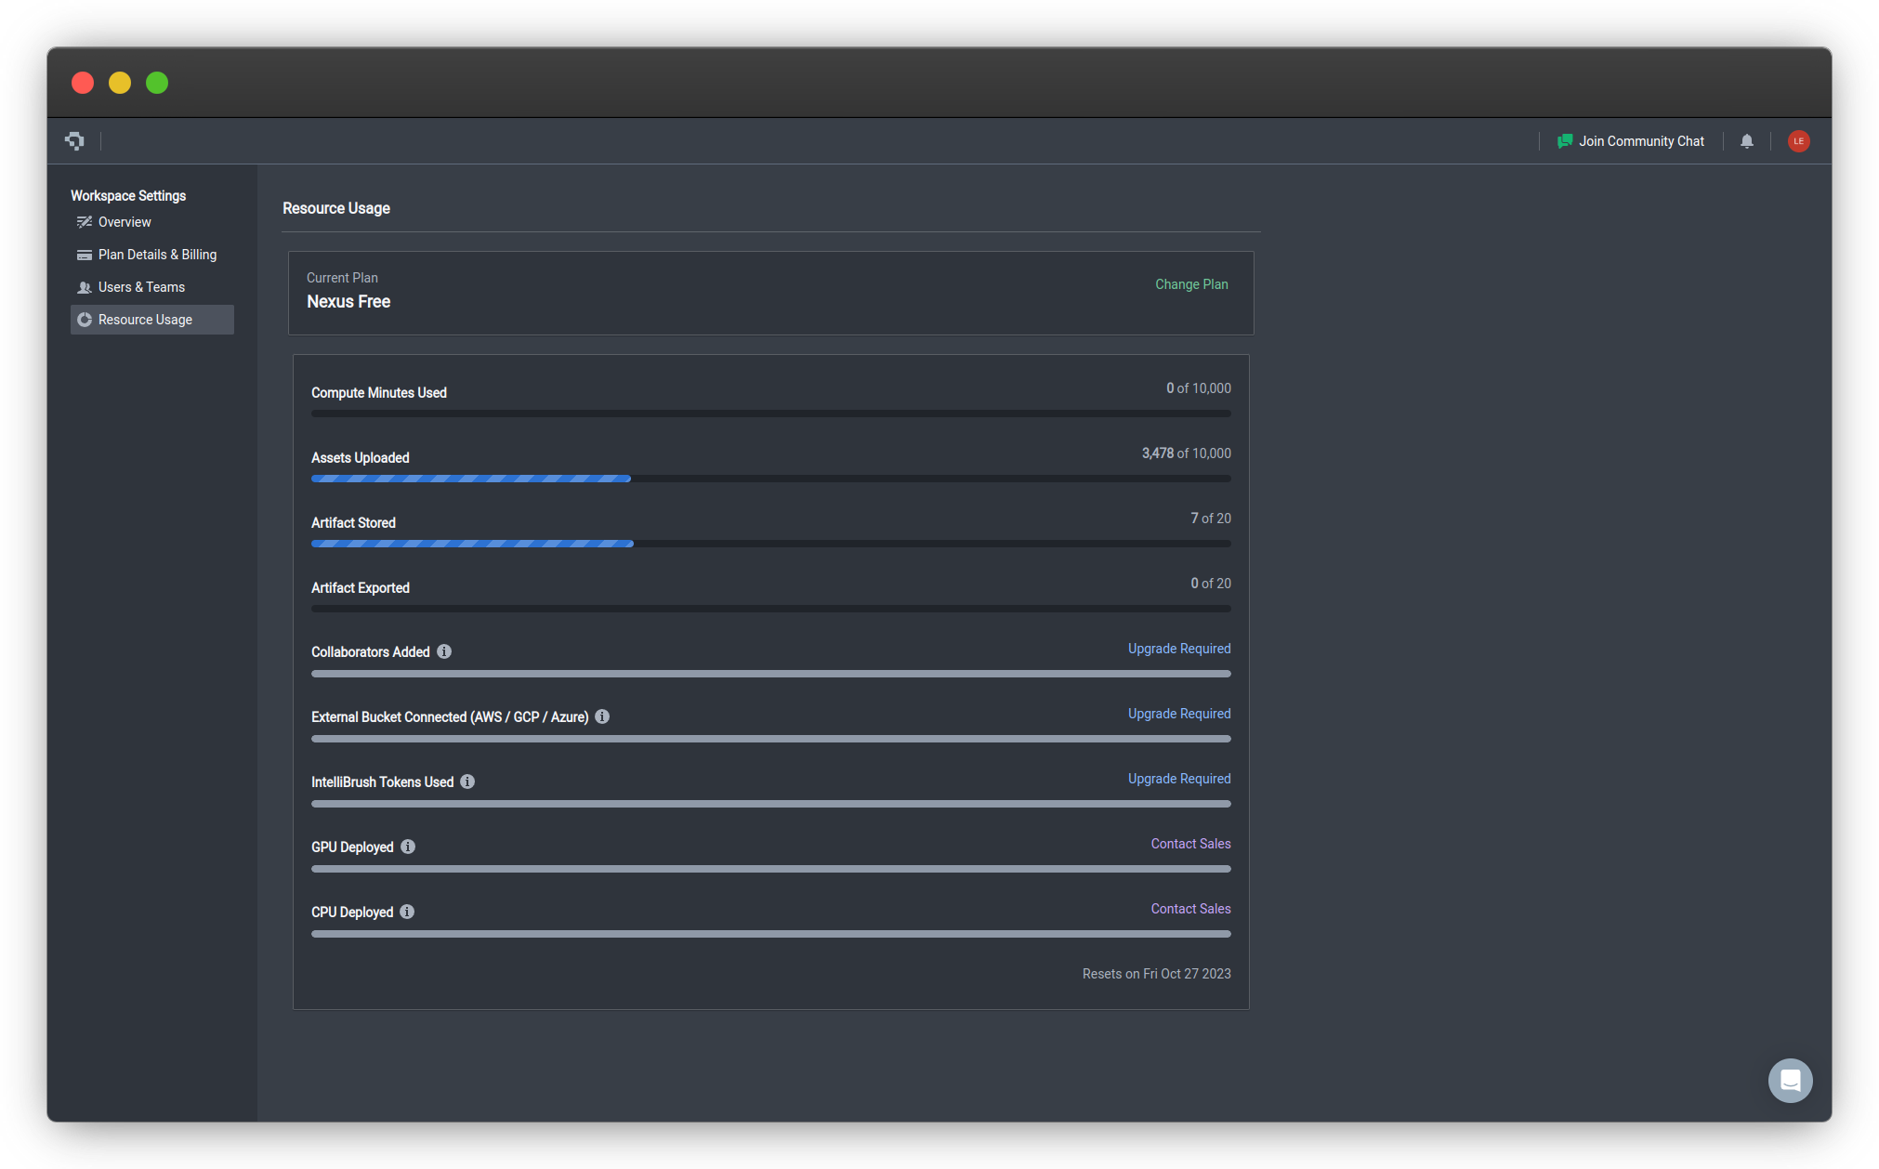Click the 'Artifact Exported' label
This screenshot has height=1169, width=1879.
(361, 587)
